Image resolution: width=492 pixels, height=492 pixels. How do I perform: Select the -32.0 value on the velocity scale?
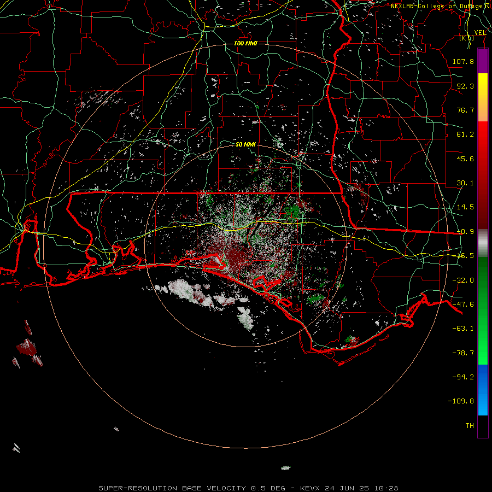tap(463, 280)
